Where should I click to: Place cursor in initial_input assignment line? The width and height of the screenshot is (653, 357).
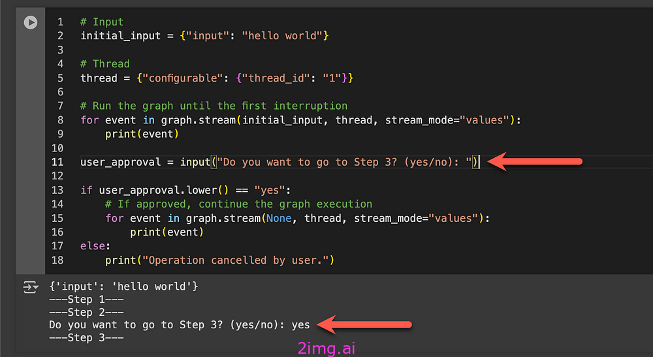[x=204, y=36]
